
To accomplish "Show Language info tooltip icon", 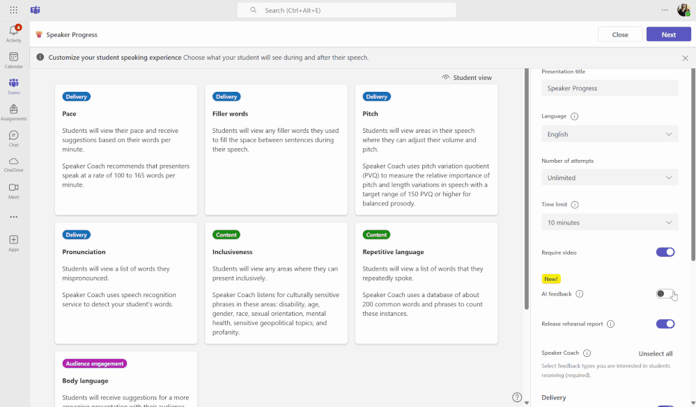I will (574, 117).
